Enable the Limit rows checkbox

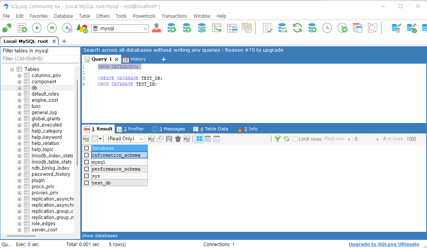point(295,139)
